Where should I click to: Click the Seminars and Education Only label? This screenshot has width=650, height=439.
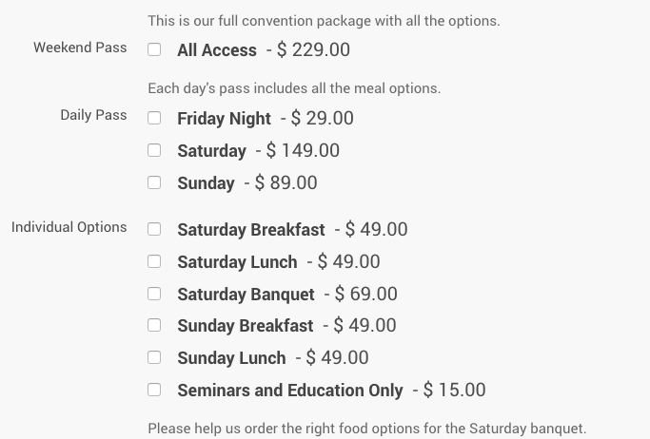point(290,391)
